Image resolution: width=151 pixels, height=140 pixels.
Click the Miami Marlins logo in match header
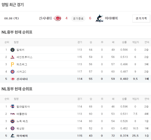click(x=99, y=18)
